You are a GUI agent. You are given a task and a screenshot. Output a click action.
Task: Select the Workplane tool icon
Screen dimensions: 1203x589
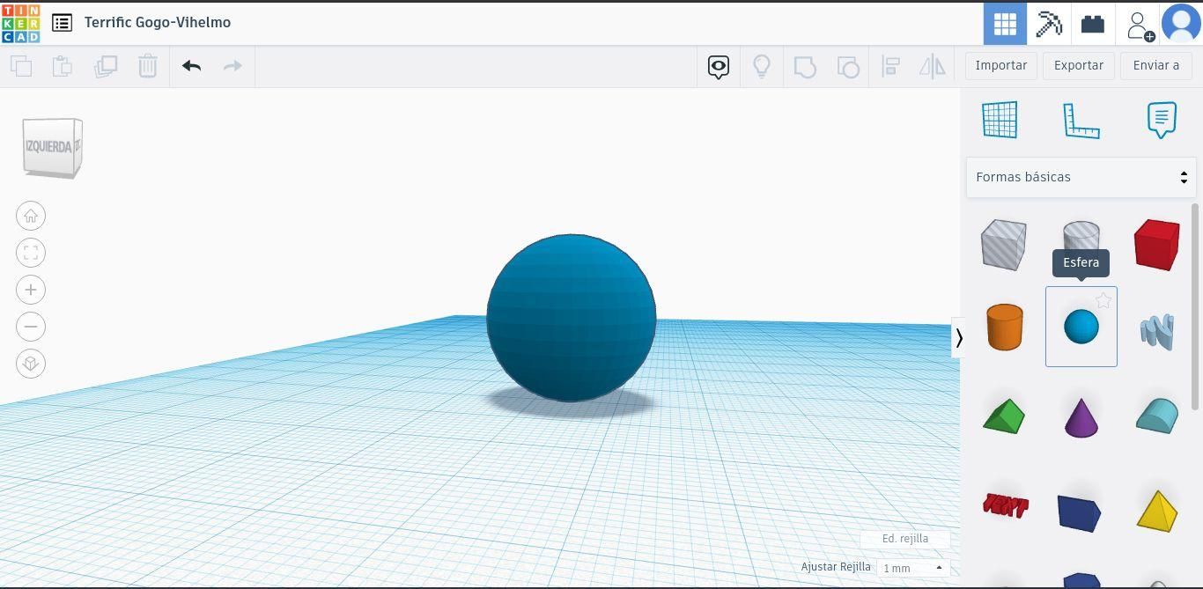coord(1000,120)
